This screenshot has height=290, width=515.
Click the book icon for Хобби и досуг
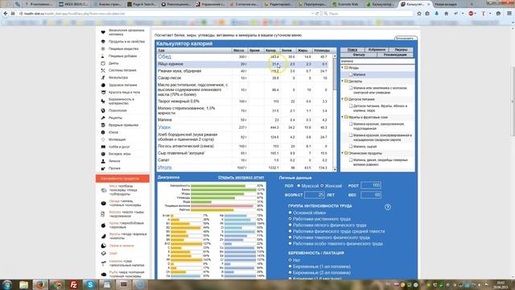coord(103,147)
